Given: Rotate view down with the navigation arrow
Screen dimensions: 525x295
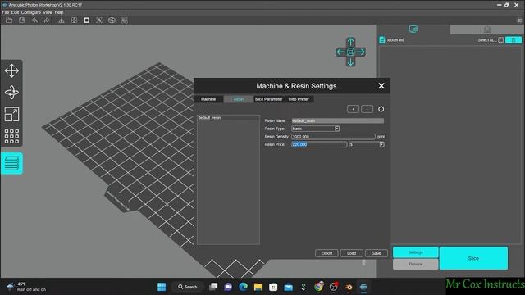Looking at the screenshot, I should tap(350, 62).
